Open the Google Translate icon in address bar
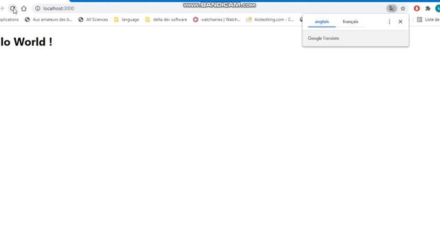 click(391, 8)
